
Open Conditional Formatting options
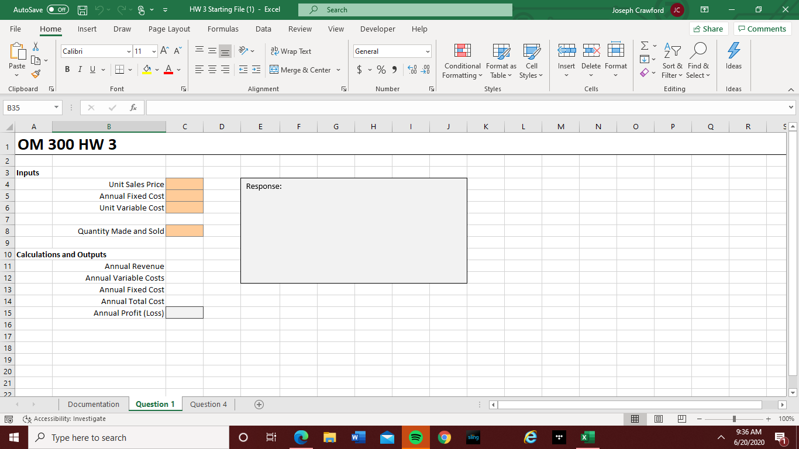463,61
